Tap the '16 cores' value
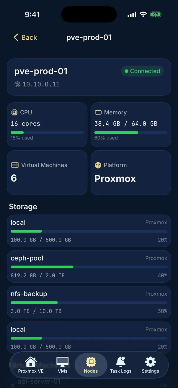 pyautogui.click(x=25, y=124)
